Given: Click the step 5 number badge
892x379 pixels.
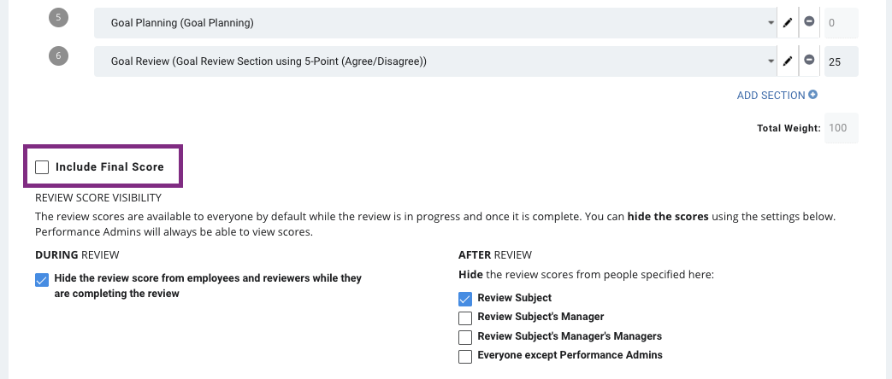Looking at the screenshot, I should click(x=58, y=18).
